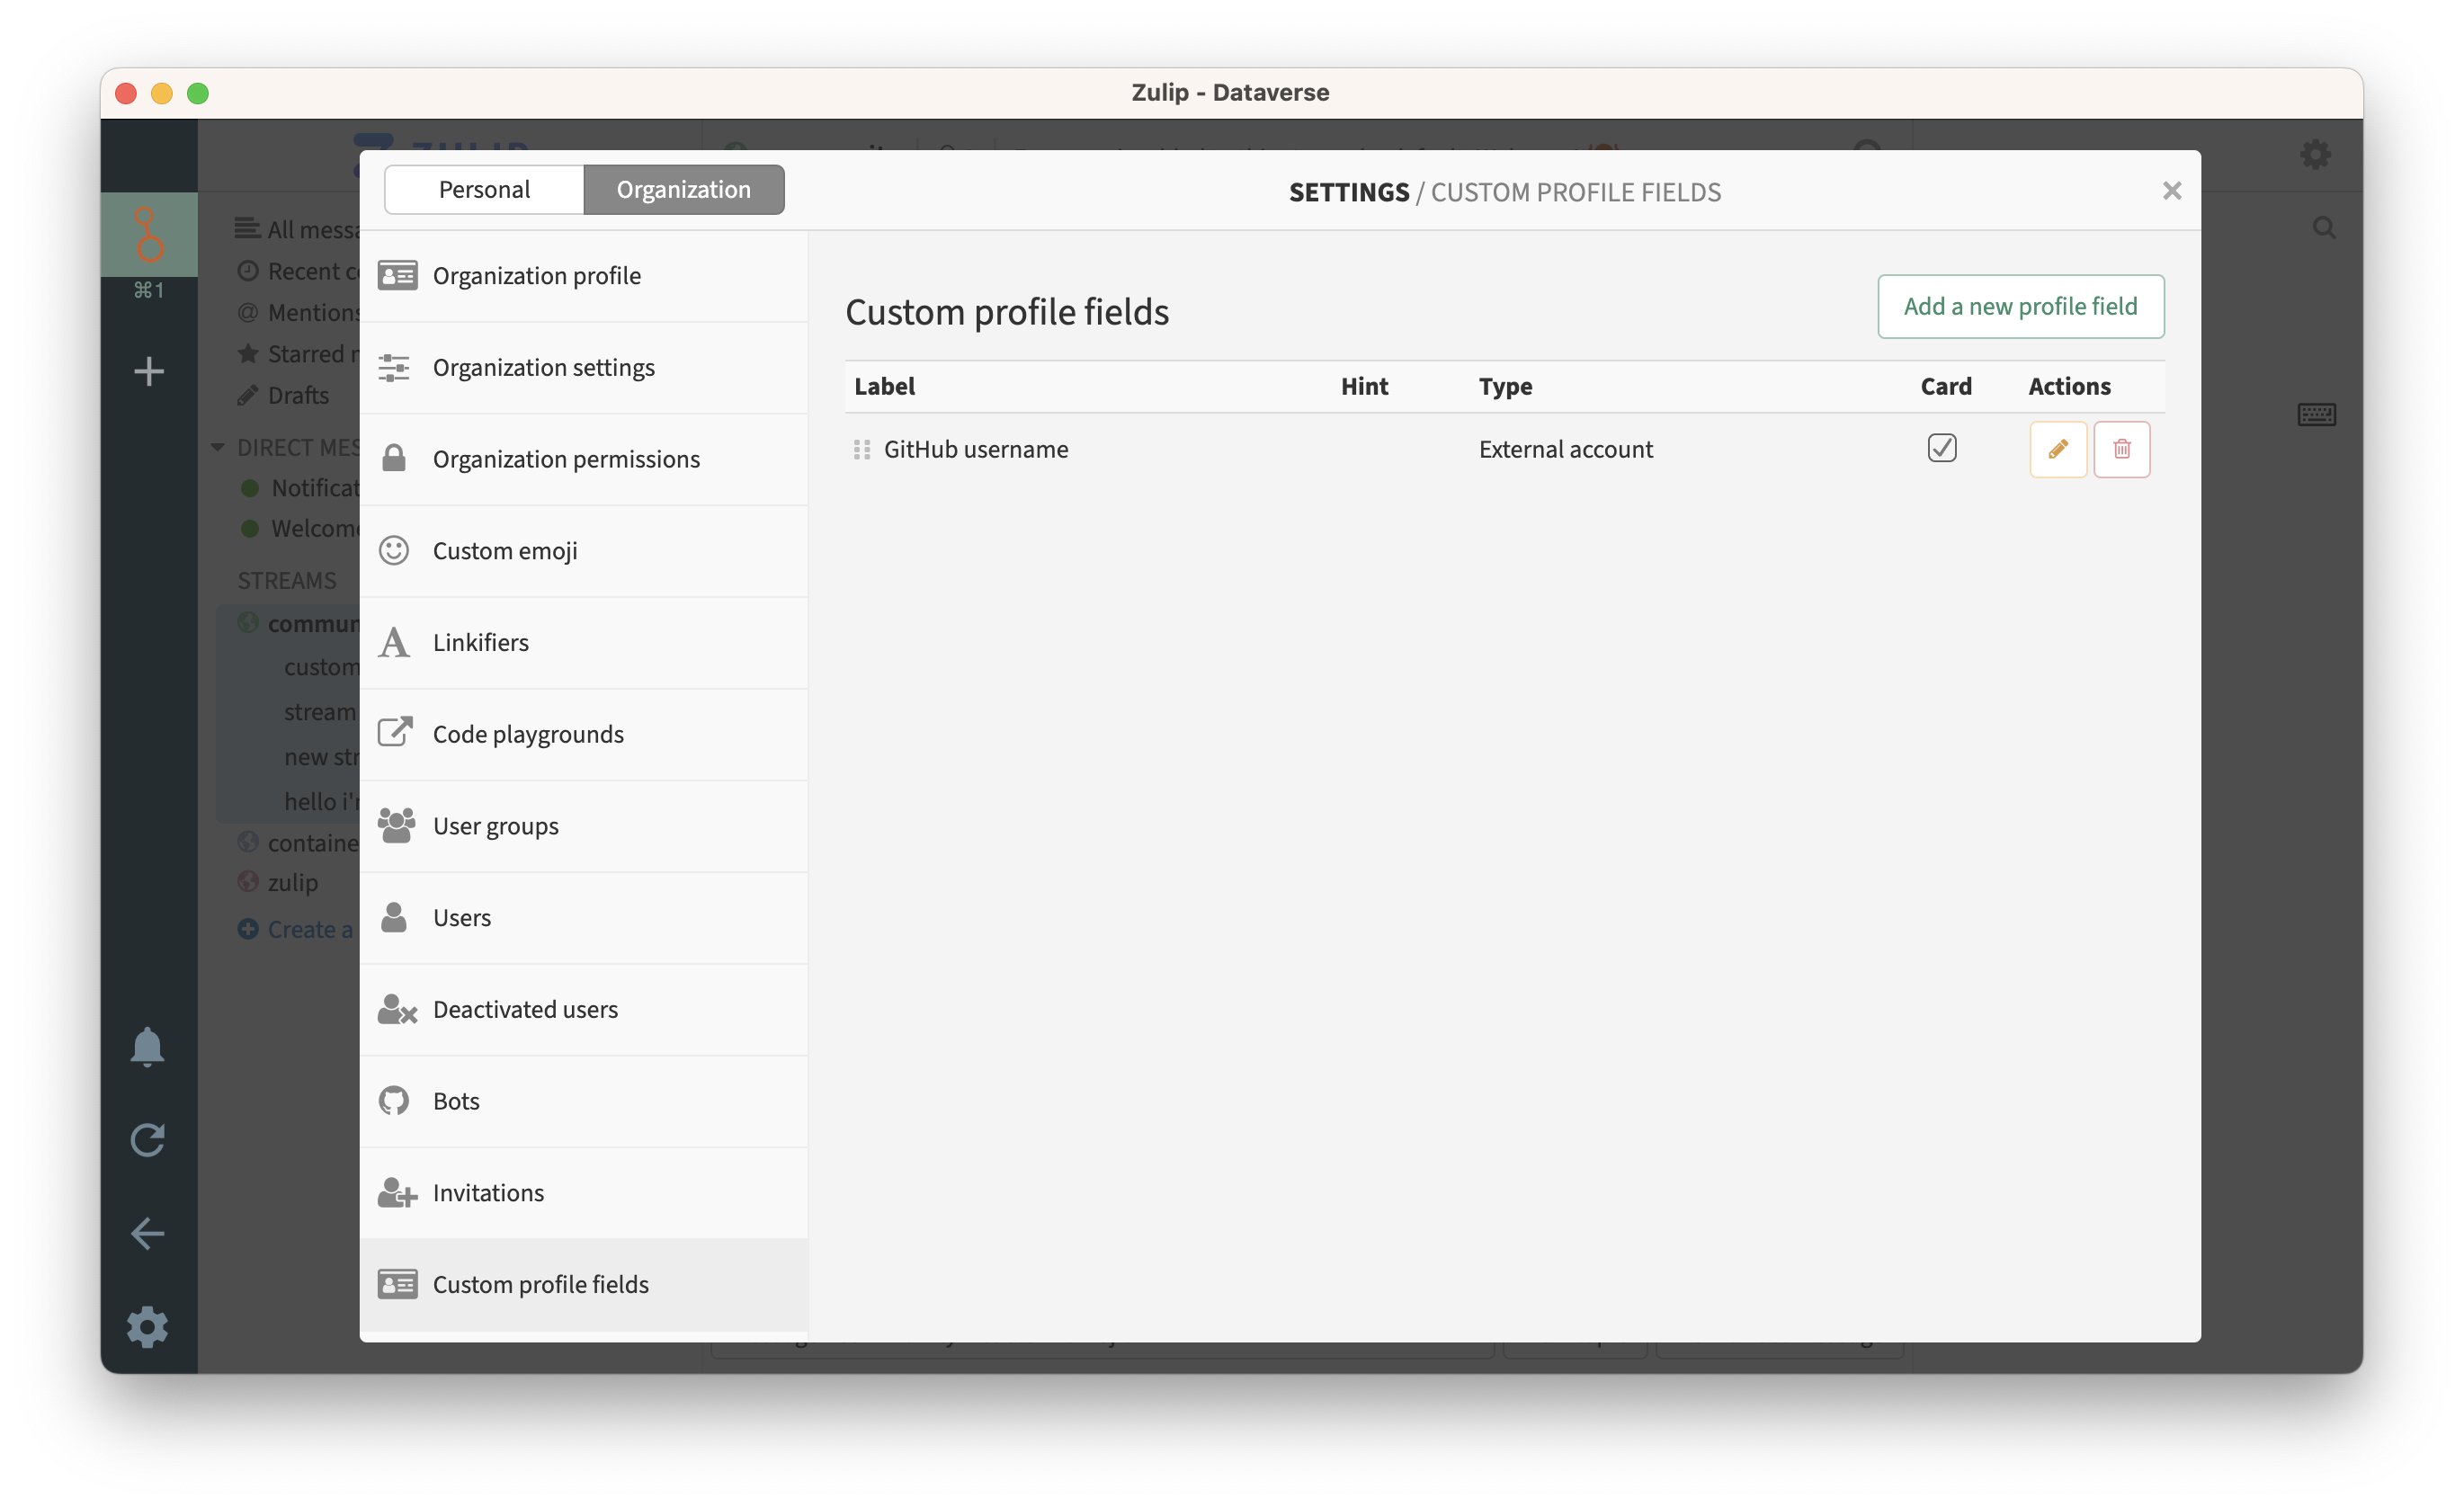The height and width of the screenshot is (1507, 2464).
Task: Click the pencil edit icon for GitHub username
Action: tap(2057, 449)
